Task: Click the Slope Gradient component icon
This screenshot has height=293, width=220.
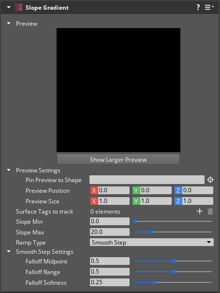Action: pos(18,7)
